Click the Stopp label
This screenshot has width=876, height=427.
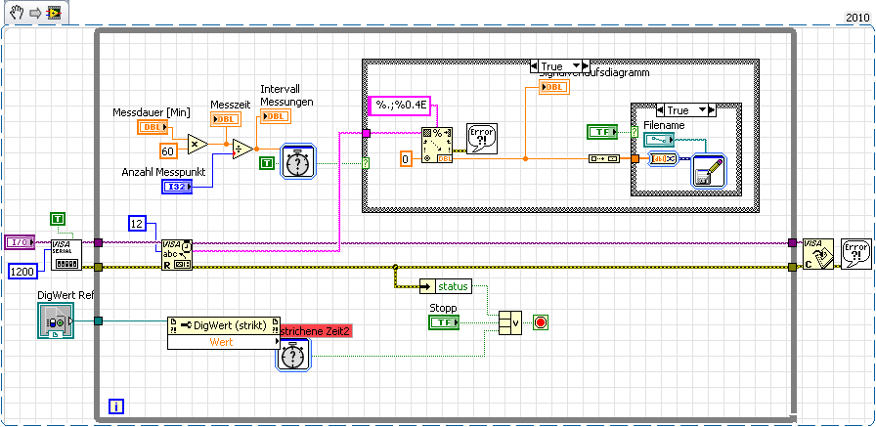click(x=443, y=308)
